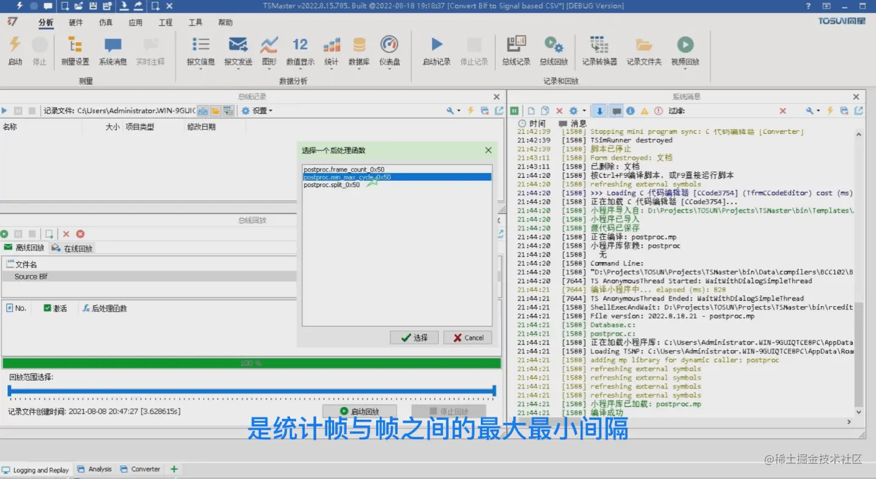Select the Source Blf row in file list
876x479 pixels.
click(149, 276)
